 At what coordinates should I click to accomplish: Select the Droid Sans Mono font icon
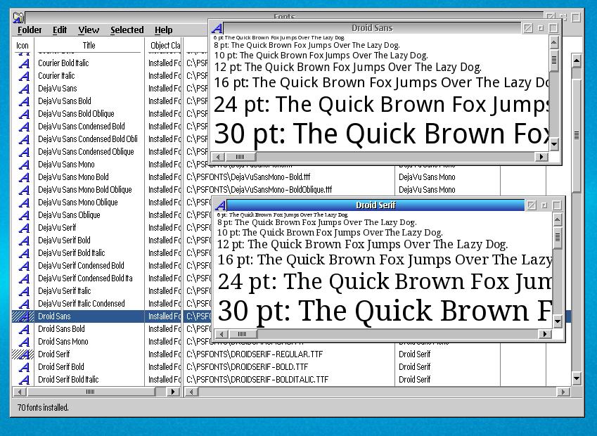coord(24,342)
